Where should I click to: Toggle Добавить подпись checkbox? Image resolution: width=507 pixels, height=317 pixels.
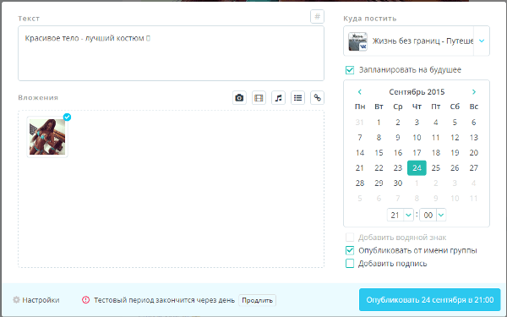pyautogui.click(x=350, y=263)
